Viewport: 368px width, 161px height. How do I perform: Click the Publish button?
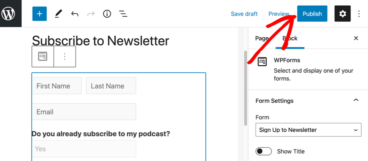pos(312,14)
